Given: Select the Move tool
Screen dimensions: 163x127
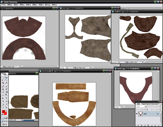Looking at the screenshot, I should pos(6,77).
